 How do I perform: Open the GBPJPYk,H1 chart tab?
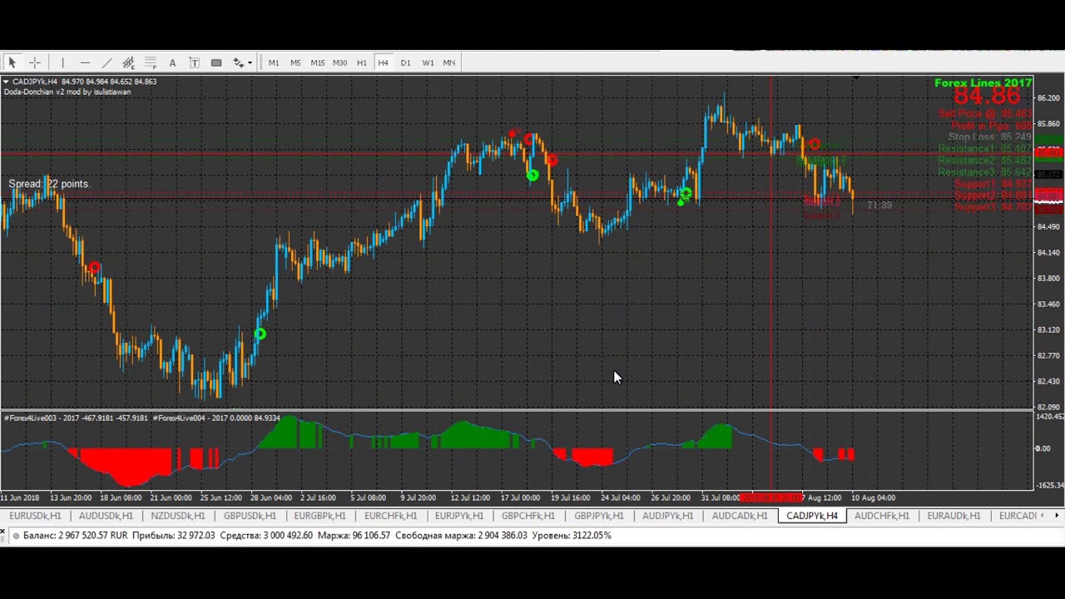(x=598, y=516)
